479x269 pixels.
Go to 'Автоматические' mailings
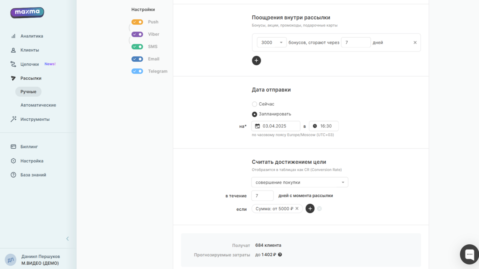pos(38,105)
